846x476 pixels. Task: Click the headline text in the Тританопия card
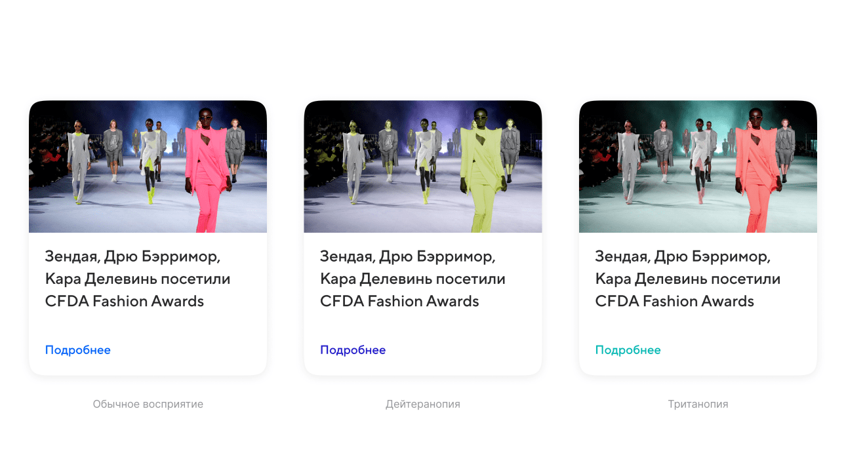(x=687, y=279)
